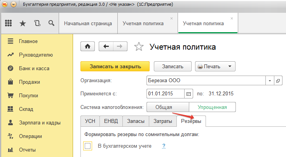Open the sections menu grid icon
The image size is (286, 157).
(9, 23)
